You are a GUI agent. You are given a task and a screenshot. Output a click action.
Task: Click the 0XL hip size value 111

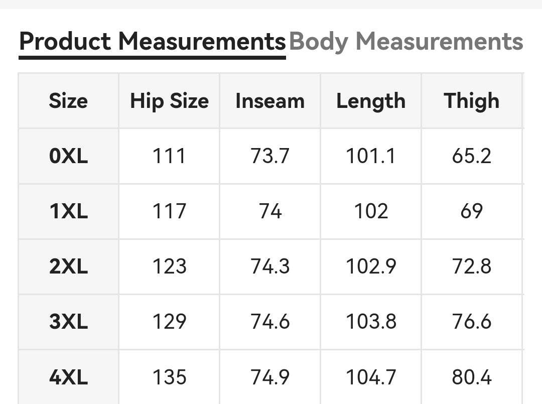click(170, 156)
